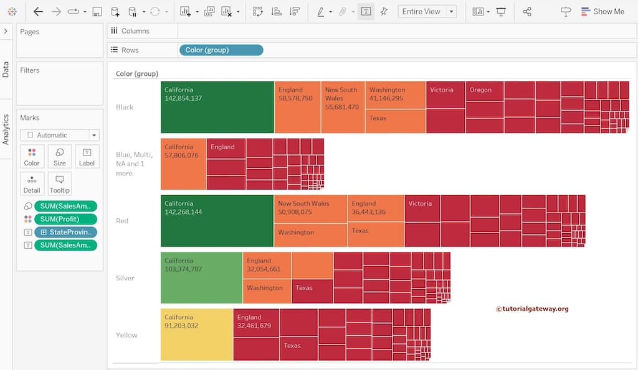Switch to the Analytics side tab
The width and height of the screenshot is (638, 370).
point(6,129)
